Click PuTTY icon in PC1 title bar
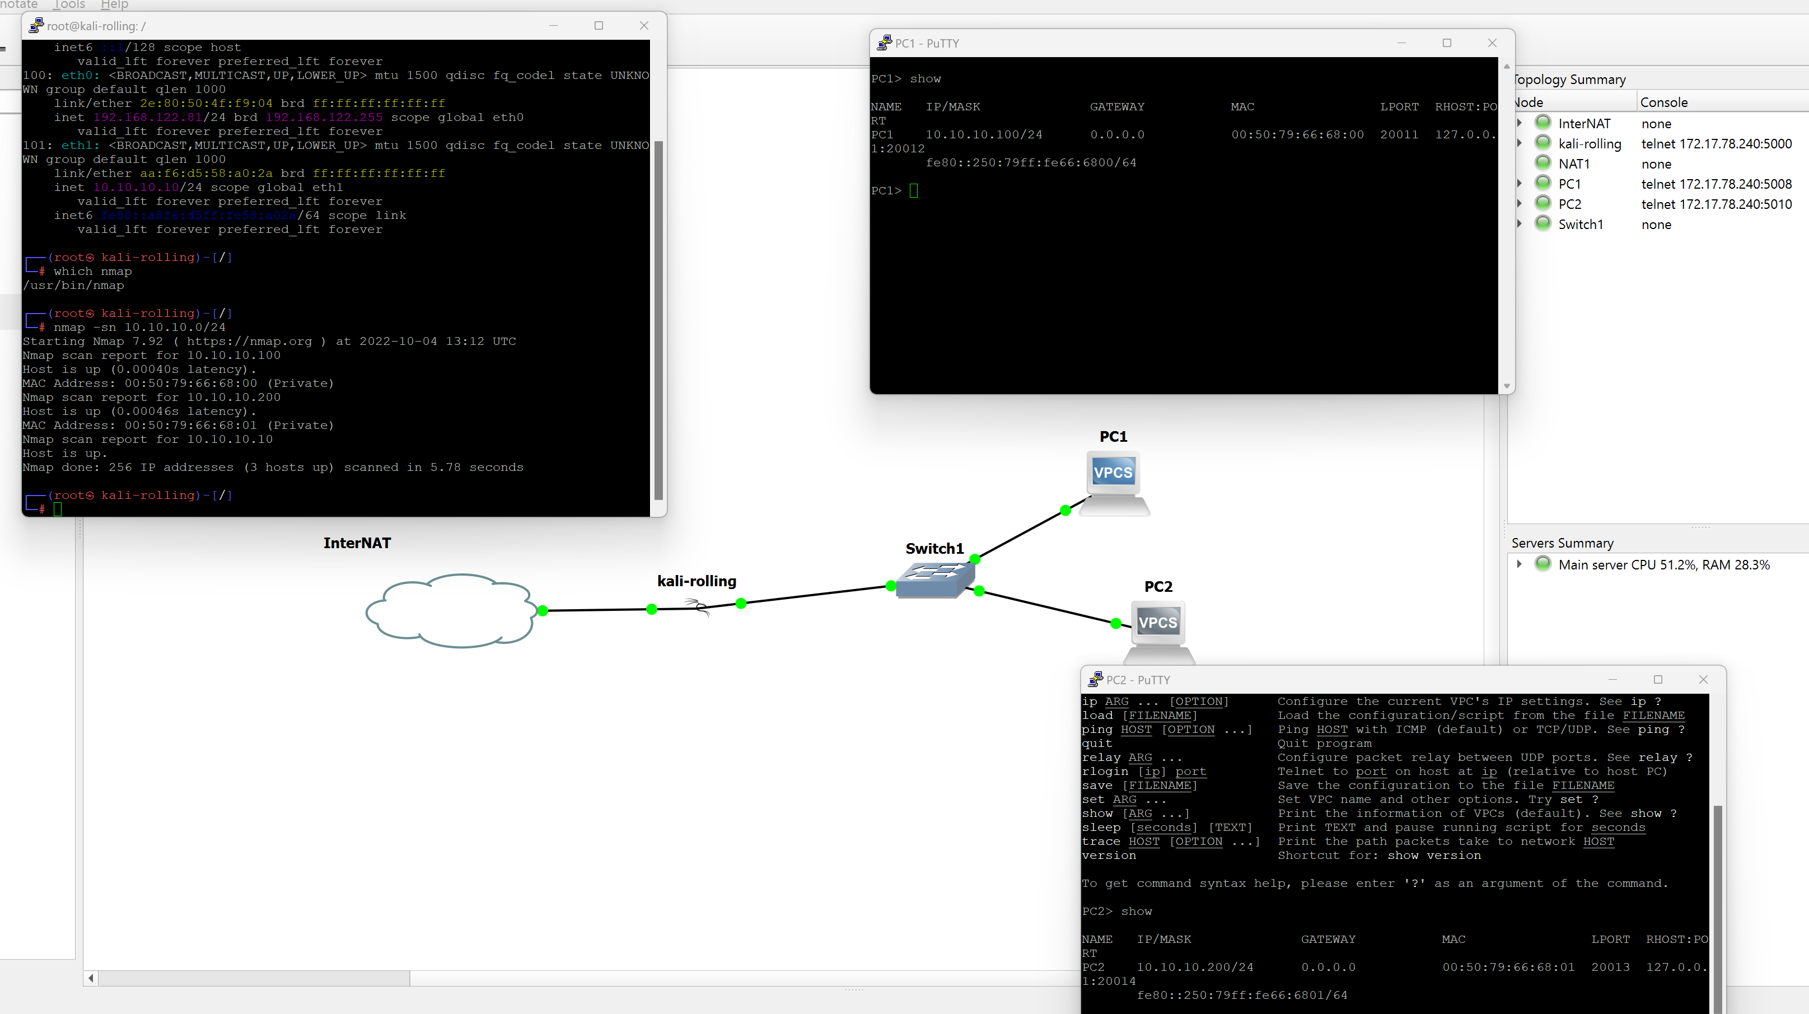The image size is (1809, 1014). 884,43
